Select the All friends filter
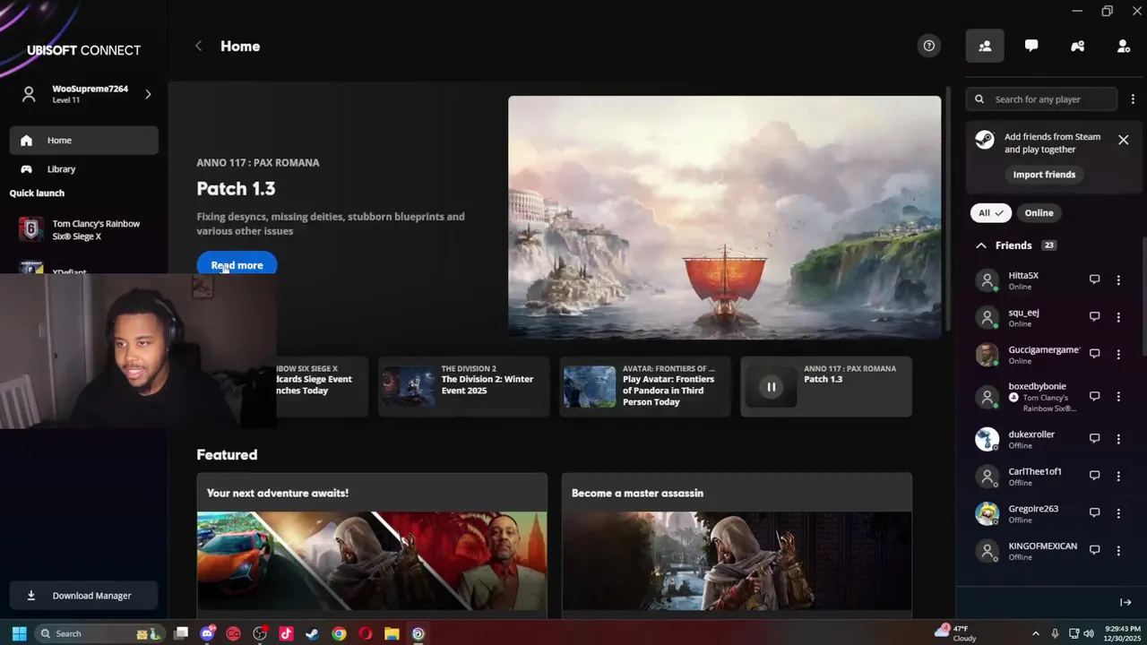This screenshot has width=1147, height=645. pyautogui.click(x=991, y=213)
